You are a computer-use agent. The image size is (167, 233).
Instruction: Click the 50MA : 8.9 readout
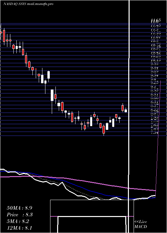19,208
